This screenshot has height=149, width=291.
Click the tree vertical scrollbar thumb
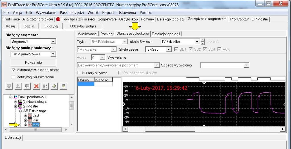[71, 105]
